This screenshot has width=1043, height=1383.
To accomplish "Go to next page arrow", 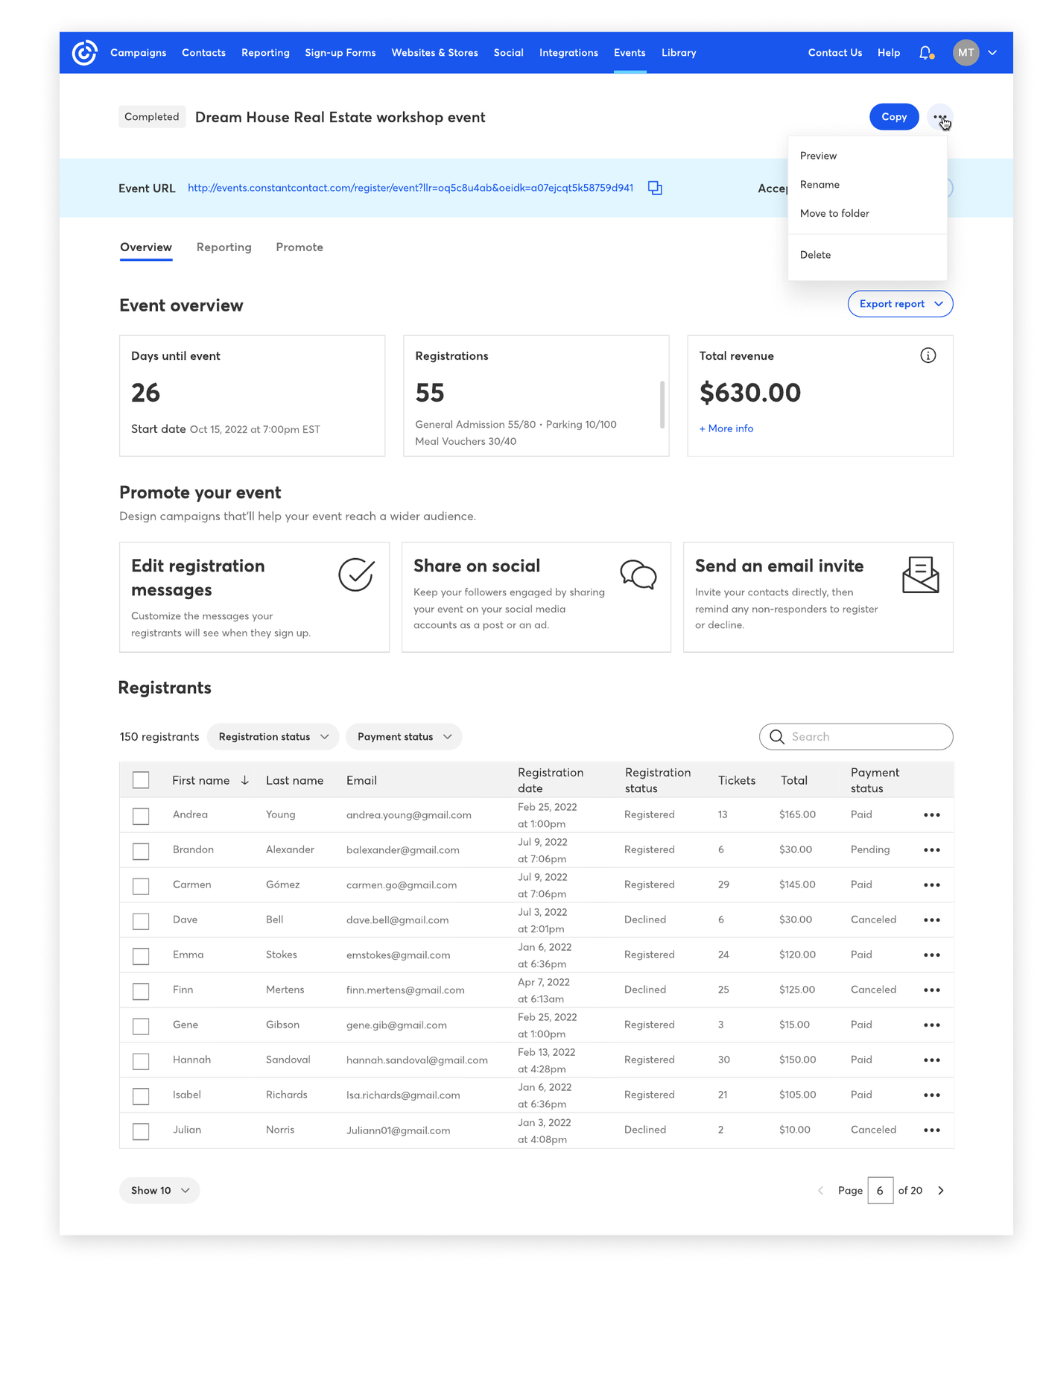I will 941,1191.
